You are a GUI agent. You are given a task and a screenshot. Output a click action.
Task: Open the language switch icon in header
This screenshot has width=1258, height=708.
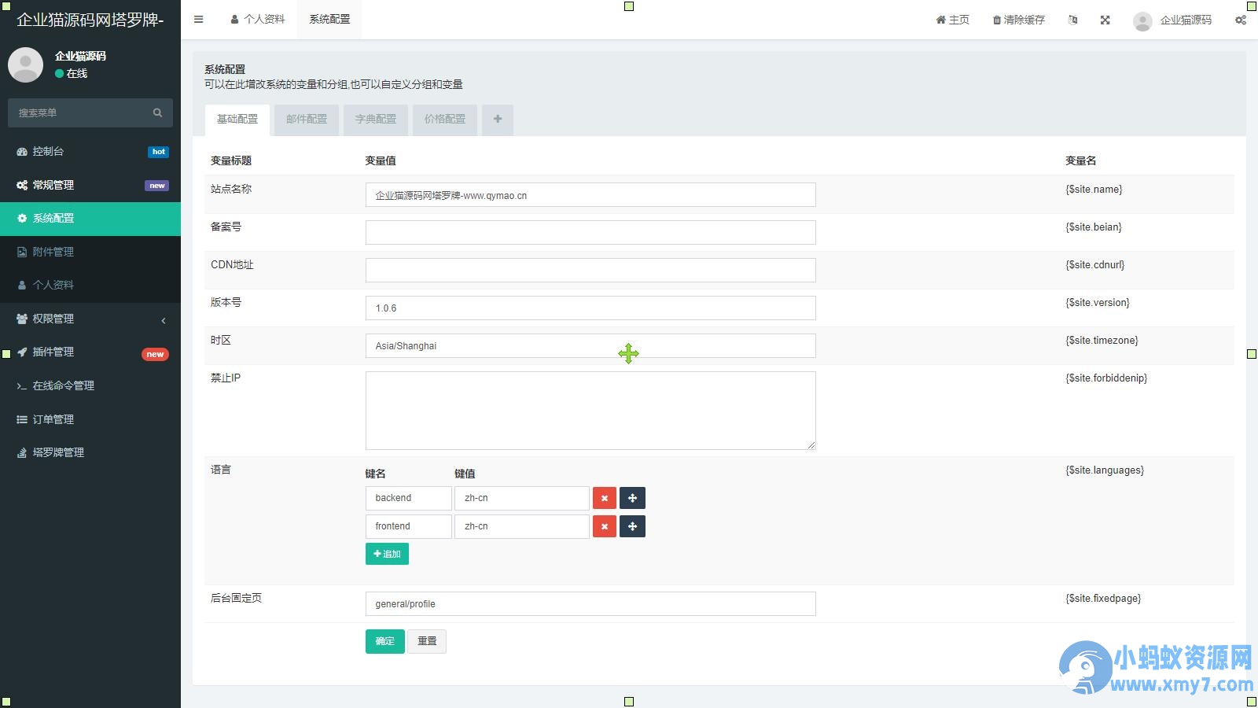[x=1073, y=20]
